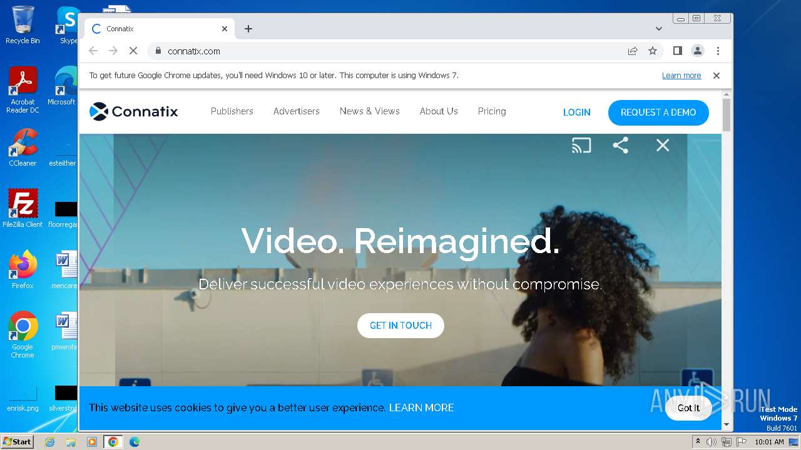This screenshot has width=801, height=450.
Task: Open the Chrome profile menu
Action: pyautogui.click(x=697, y=51)
